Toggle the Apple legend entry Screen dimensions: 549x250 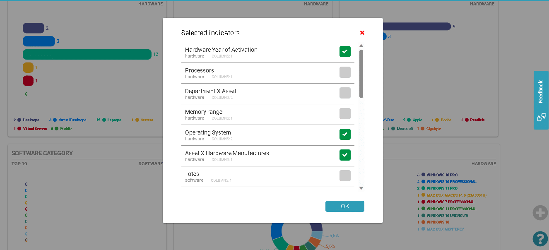coord(412,120)
